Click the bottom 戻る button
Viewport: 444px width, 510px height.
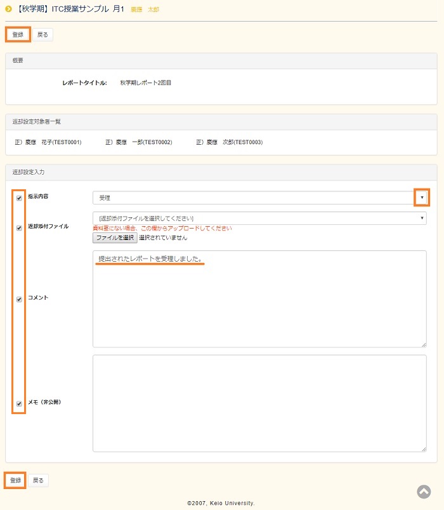coord(38,481)
